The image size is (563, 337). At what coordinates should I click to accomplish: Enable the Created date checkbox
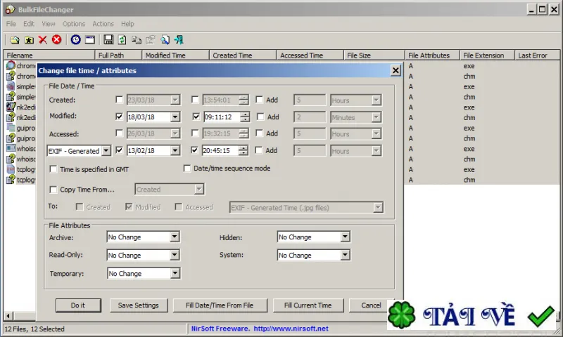point(119,100)
